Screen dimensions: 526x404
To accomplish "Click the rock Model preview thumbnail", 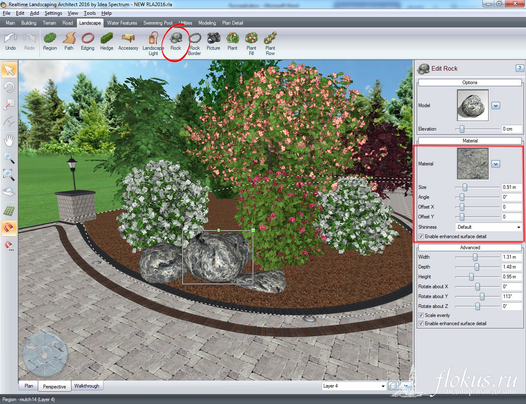I will tap(473, 106).
